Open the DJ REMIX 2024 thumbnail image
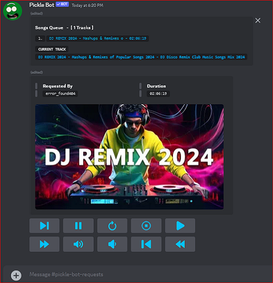Image resolution: width=273 pixels, height=283 pixels. coord(129,157)
